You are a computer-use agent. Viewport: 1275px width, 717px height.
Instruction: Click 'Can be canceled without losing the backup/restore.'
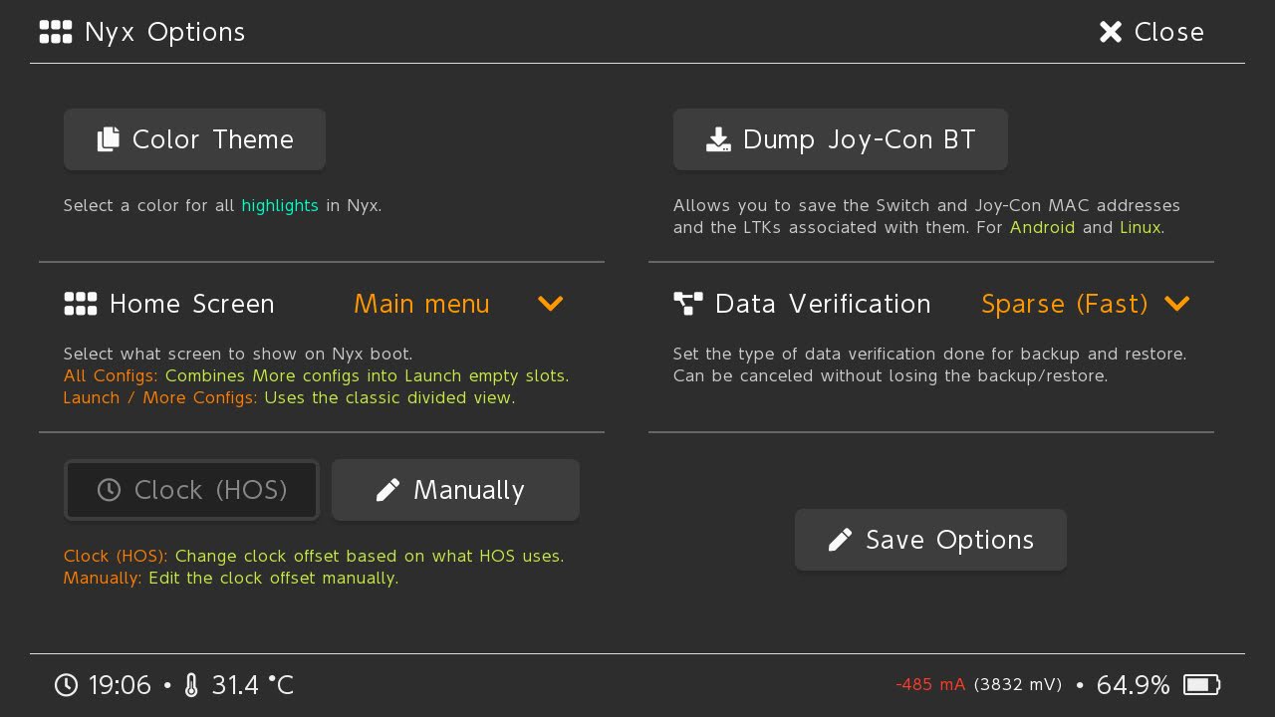(891, 376)
